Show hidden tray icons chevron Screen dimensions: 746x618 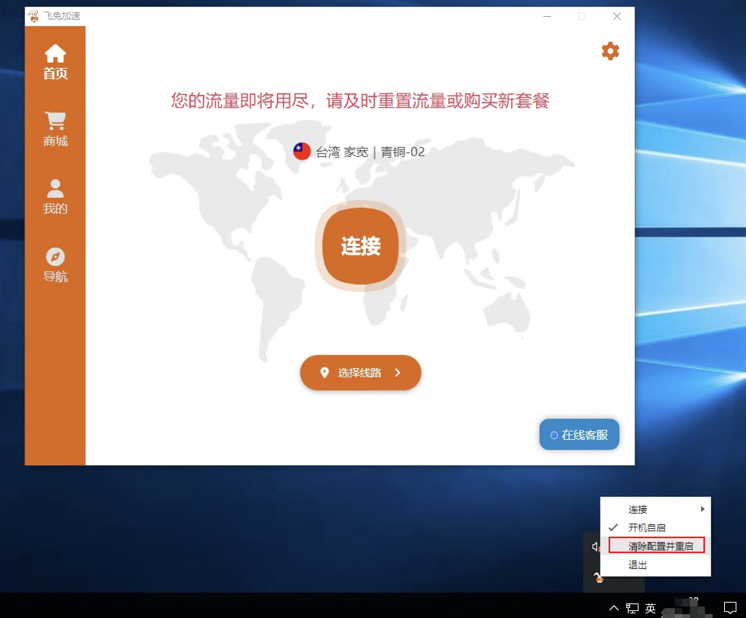[x=614, y=608]
